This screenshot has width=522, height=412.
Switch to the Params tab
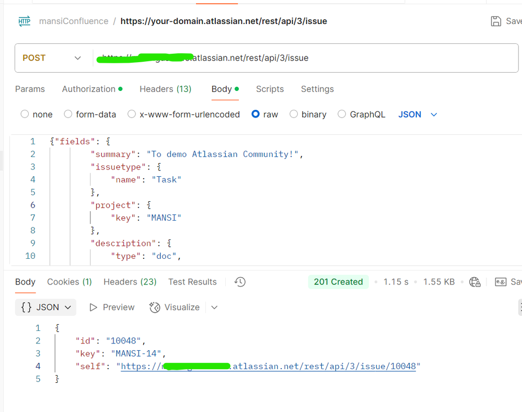(30, 89)
